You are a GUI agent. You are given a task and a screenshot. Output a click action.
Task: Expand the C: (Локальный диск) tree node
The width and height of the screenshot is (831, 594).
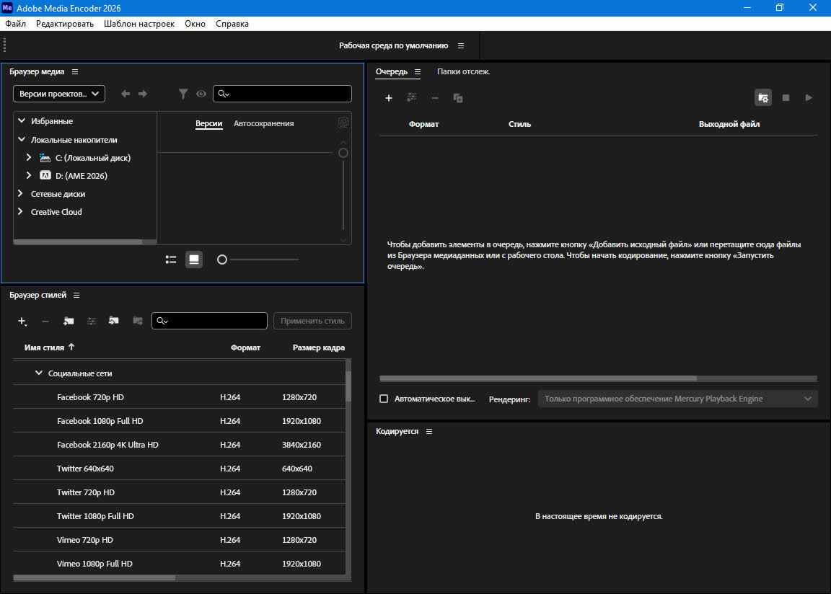(29, 157)
